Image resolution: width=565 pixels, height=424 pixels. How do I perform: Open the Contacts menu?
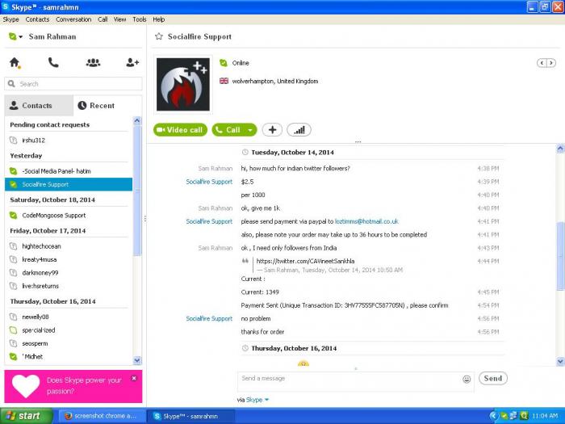tap(37, 19)
